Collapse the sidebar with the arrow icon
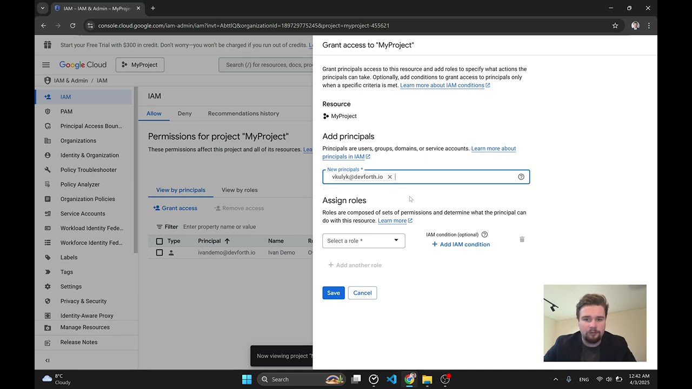This screenshot has width=692, height=389. [x=48, y=360]
